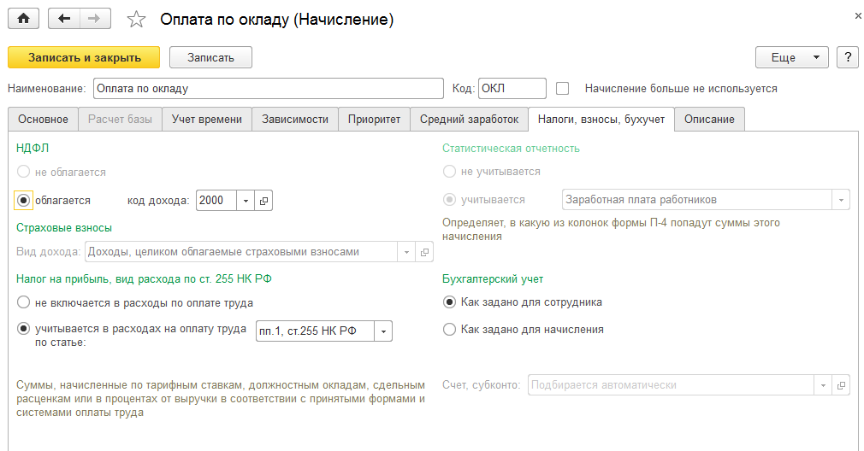Open the 'Еще' dropdown menu
The image size is (864, 451).
[792, 57]
